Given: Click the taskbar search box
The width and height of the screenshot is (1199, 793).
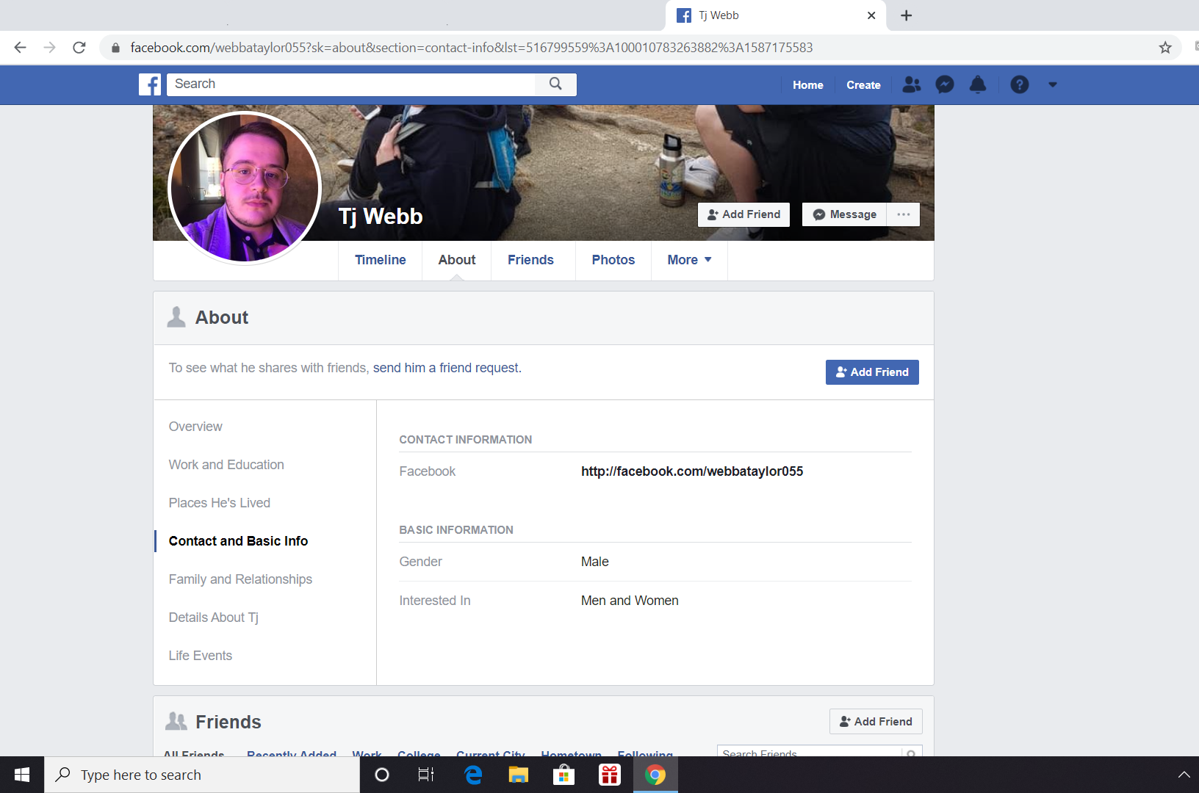Looking at the screenshot, I should tap(202, 775).
